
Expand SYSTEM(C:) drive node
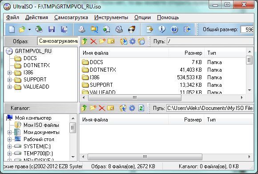[9, 146]
